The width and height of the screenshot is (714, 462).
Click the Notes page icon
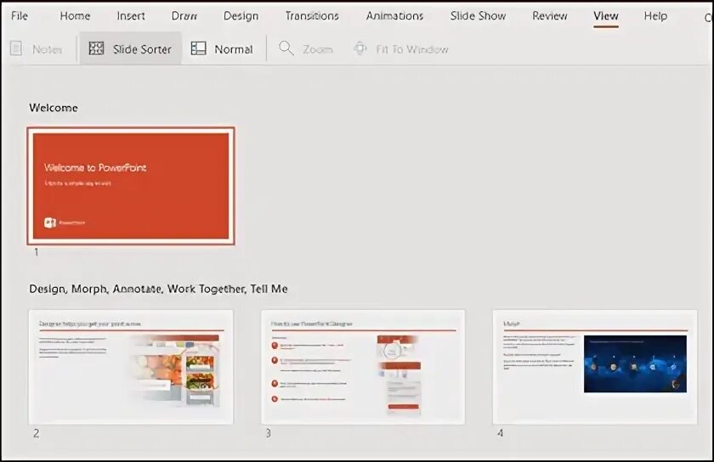[x=16, y=48]
